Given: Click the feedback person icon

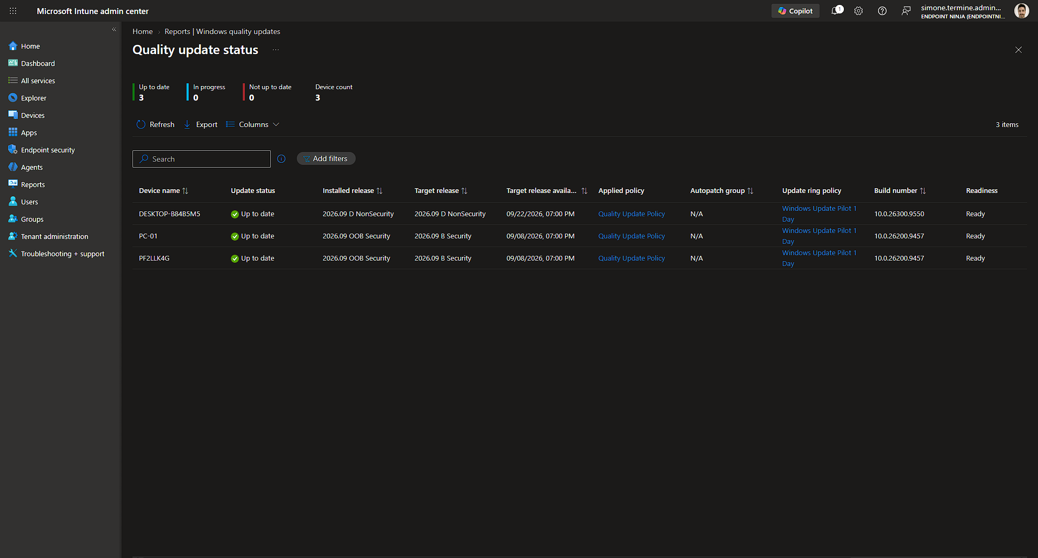Looking at the screenshot, I should click(906, 11).
